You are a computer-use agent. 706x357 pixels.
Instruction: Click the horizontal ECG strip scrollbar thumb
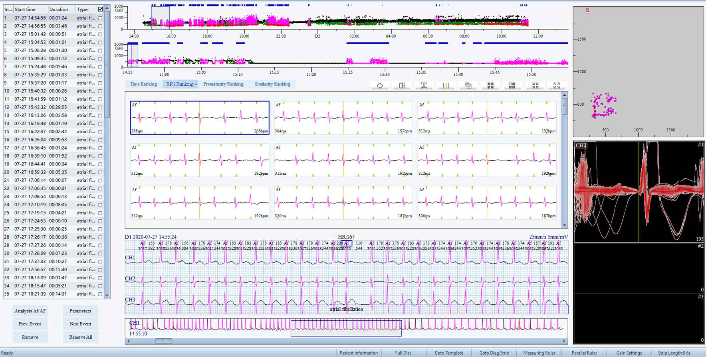tap(164, 341)
